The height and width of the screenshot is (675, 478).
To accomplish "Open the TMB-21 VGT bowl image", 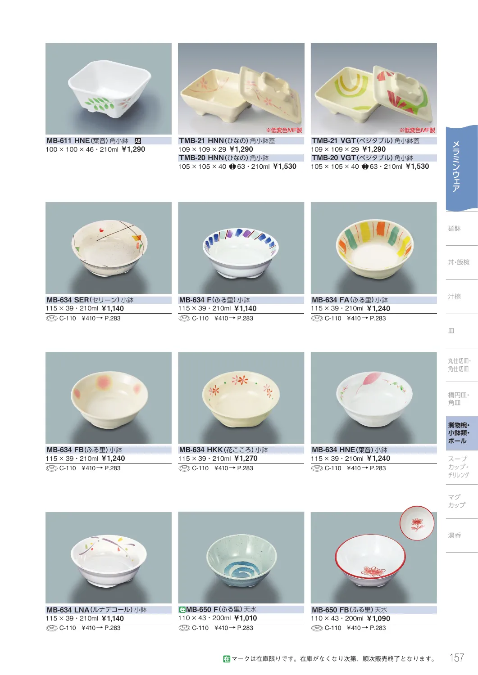I will coord(374,89).
